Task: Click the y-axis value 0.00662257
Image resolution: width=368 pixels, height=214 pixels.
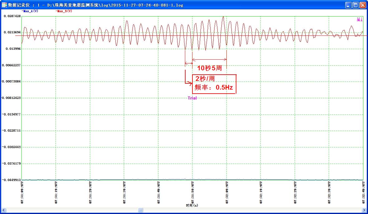Action: pos(11,65)
